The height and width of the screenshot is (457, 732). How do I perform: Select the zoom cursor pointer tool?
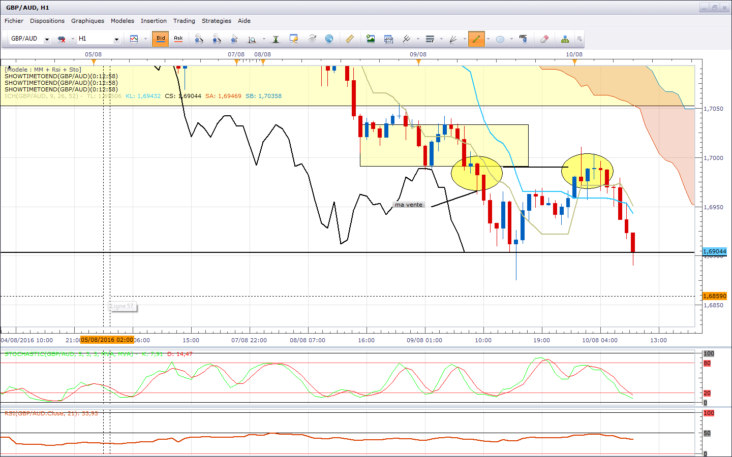(234, 39)
